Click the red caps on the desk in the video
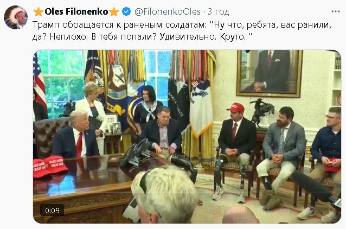 [x=50, y=166]
